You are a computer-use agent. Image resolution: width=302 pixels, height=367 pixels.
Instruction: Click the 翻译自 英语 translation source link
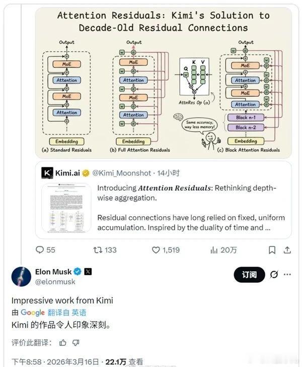(67, 313)
